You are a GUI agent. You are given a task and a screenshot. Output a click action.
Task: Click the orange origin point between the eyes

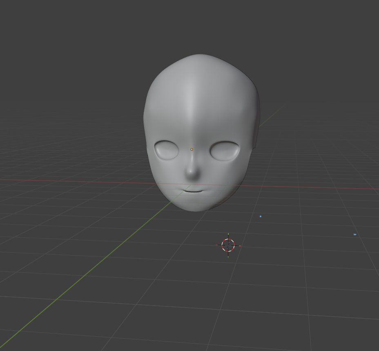[192, 149]
